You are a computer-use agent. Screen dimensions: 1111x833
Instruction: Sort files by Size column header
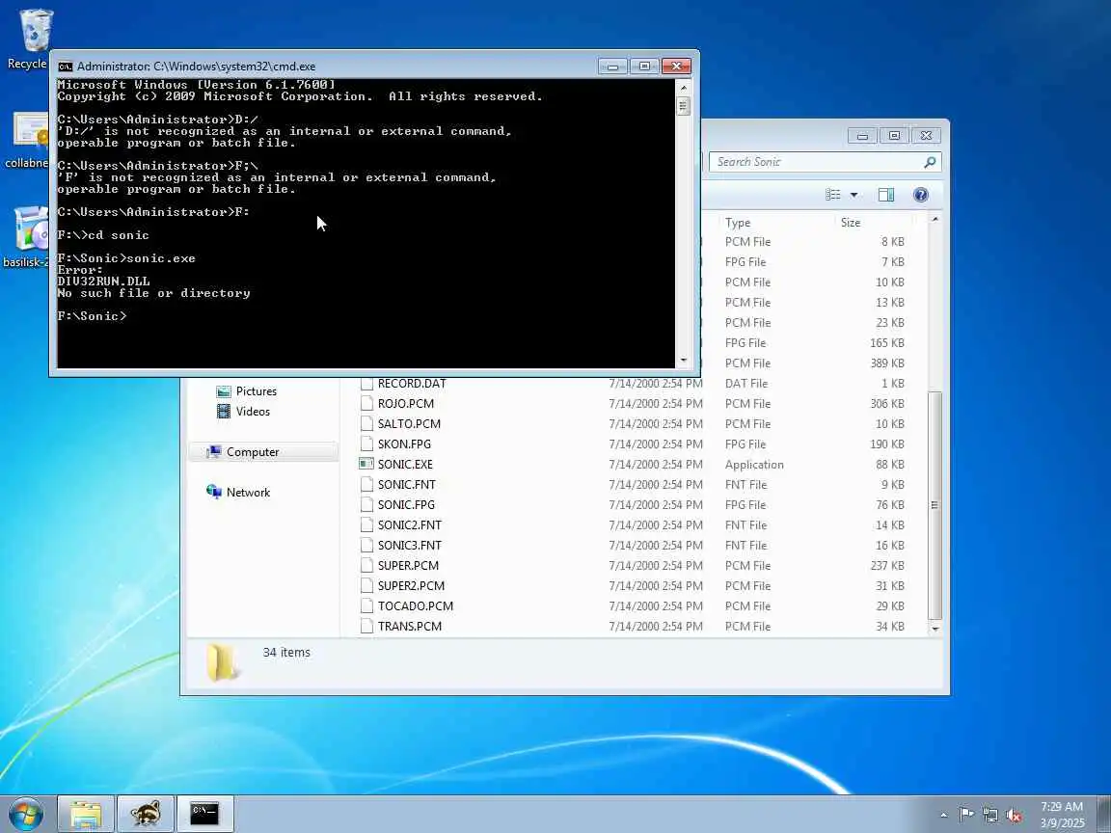click(x=851, y=223)
